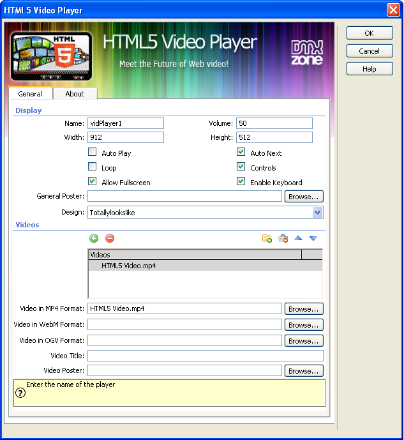Viewport: 404px width, 440px height.
Task: Click the Video in MP4 Format field
Action: [x=184, y=308]
